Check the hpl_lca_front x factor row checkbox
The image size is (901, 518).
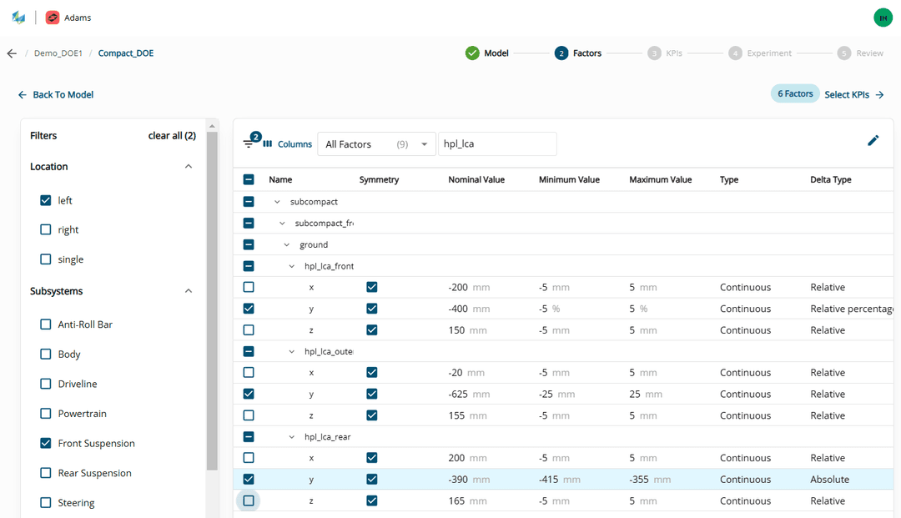coord(249,287)
